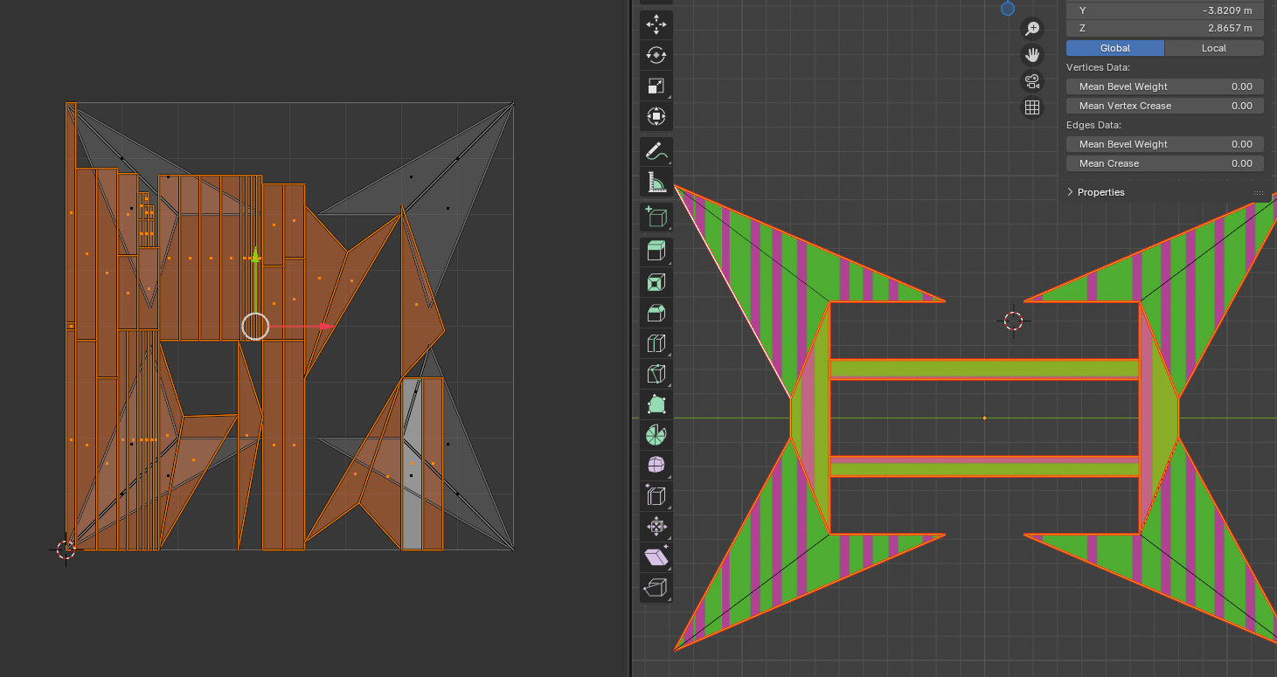Toggle the camera view icon
This screenshot has width=1277, height=677.
(x=1032, y=81)
